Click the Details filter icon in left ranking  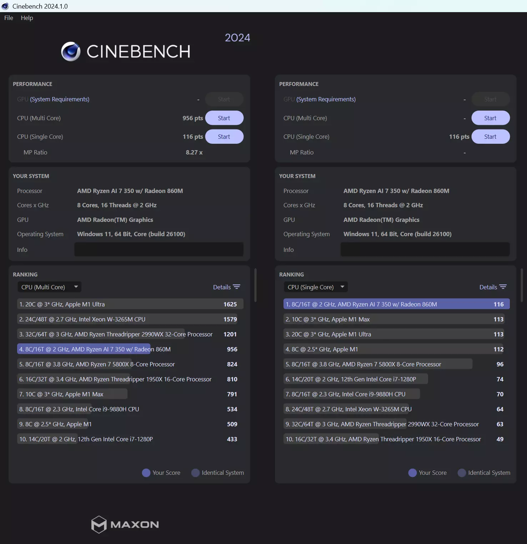(237, 287)
